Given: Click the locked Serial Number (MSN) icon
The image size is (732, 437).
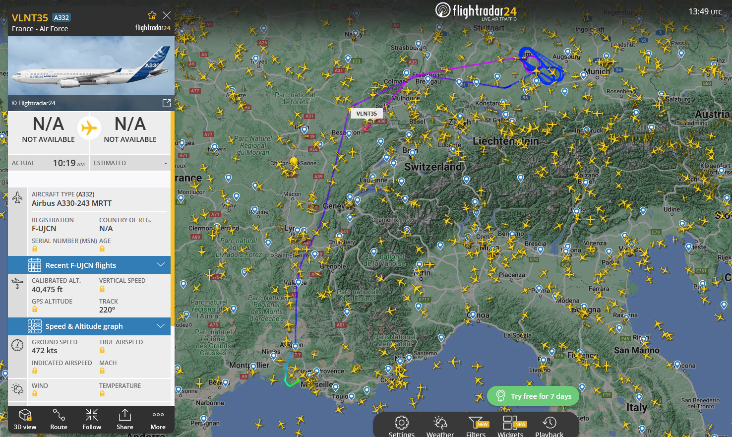Looking at the screenshot, I should pyautogui.click(x=35, y=249).
